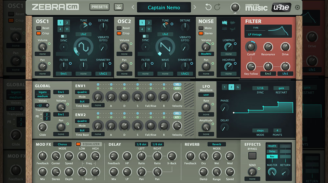Select LFO tab G
Screen dimensions: 328x183
coord(237,87)
